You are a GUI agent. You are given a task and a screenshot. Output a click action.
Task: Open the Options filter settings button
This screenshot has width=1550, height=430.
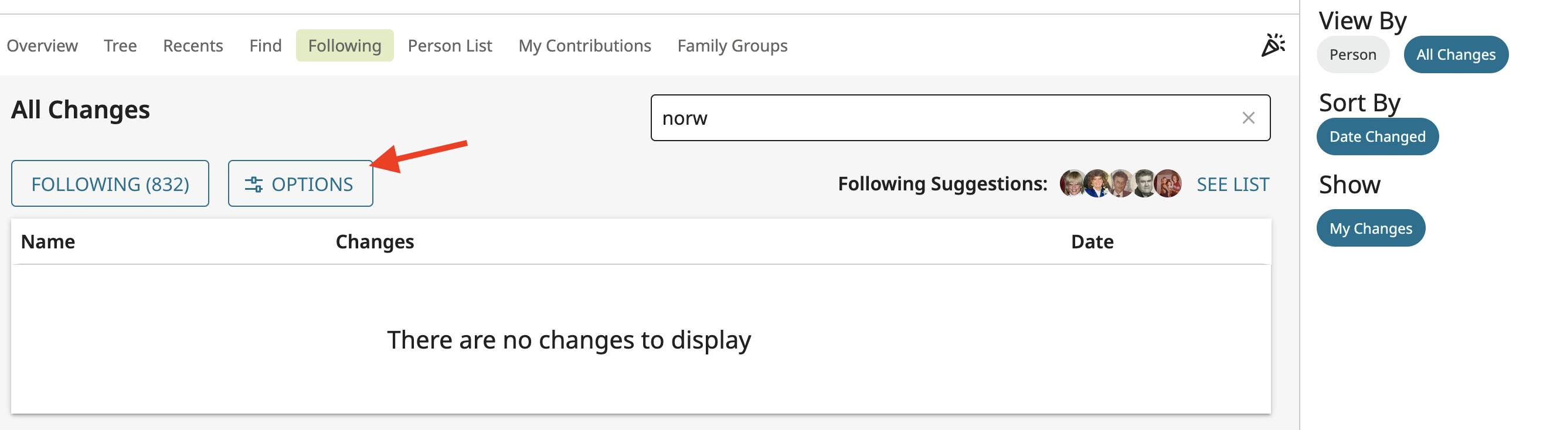pos(300,184)
